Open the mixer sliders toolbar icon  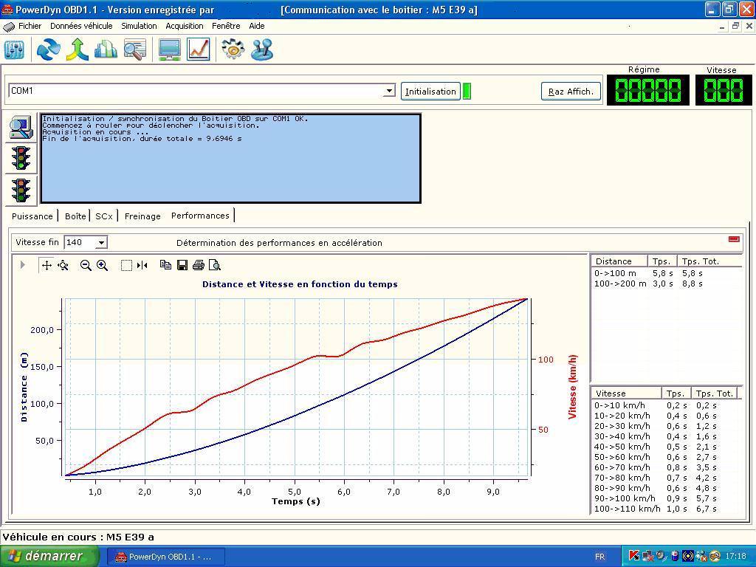(x=15, y=49)
